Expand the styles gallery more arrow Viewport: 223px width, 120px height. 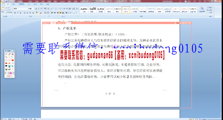coord(198,12)
